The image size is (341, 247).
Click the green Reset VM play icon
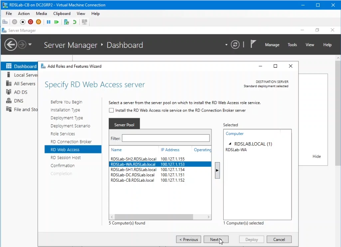click(57, 22)
